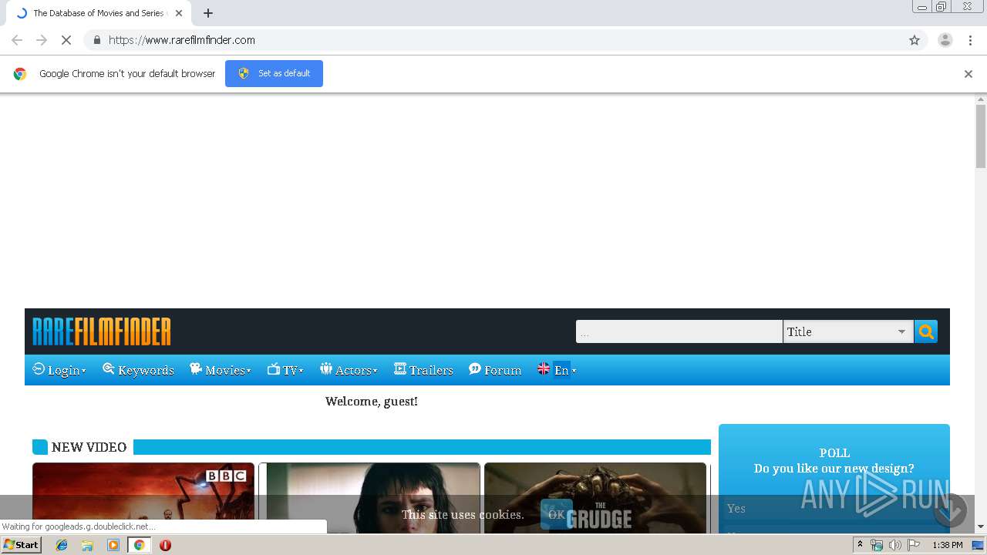Expand the Movies menu
987x555 pixels.
click(x=221, y=370)
